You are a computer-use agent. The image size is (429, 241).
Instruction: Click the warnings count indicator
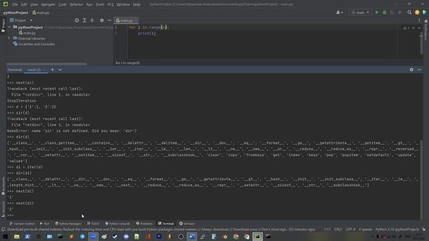406,28
